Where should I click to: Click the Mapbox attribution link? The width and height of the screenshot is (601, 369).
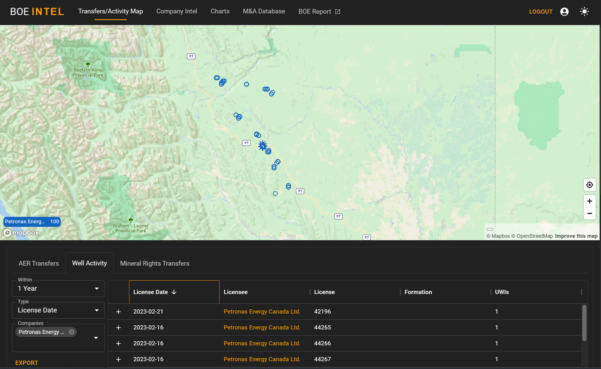[x=498, y=236]
